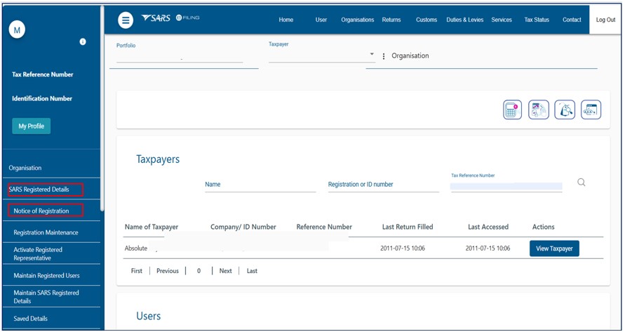Open the Services menu

tap(502, 20)
